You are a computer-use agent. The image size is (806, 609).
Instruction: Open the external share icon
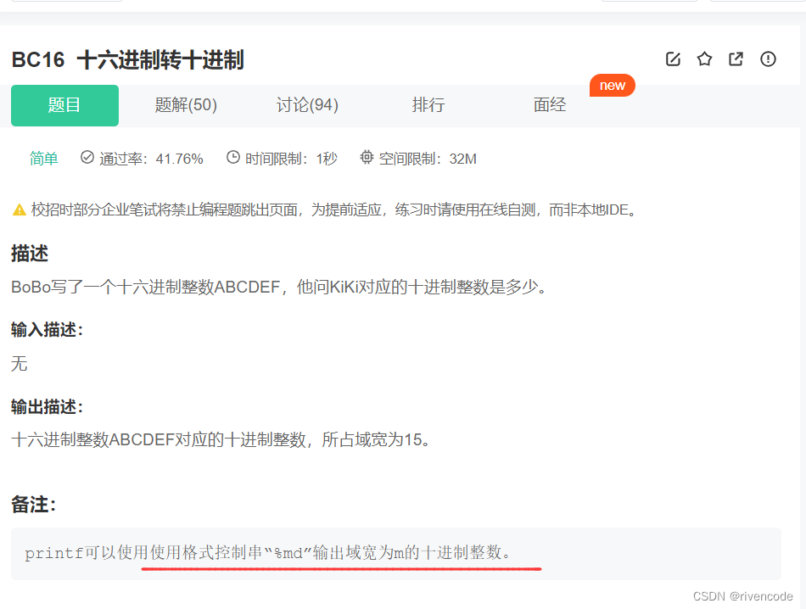point(736,59)
